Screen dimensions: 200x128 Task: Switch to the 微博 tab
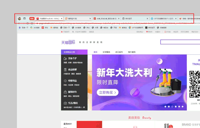coord(189,19)
